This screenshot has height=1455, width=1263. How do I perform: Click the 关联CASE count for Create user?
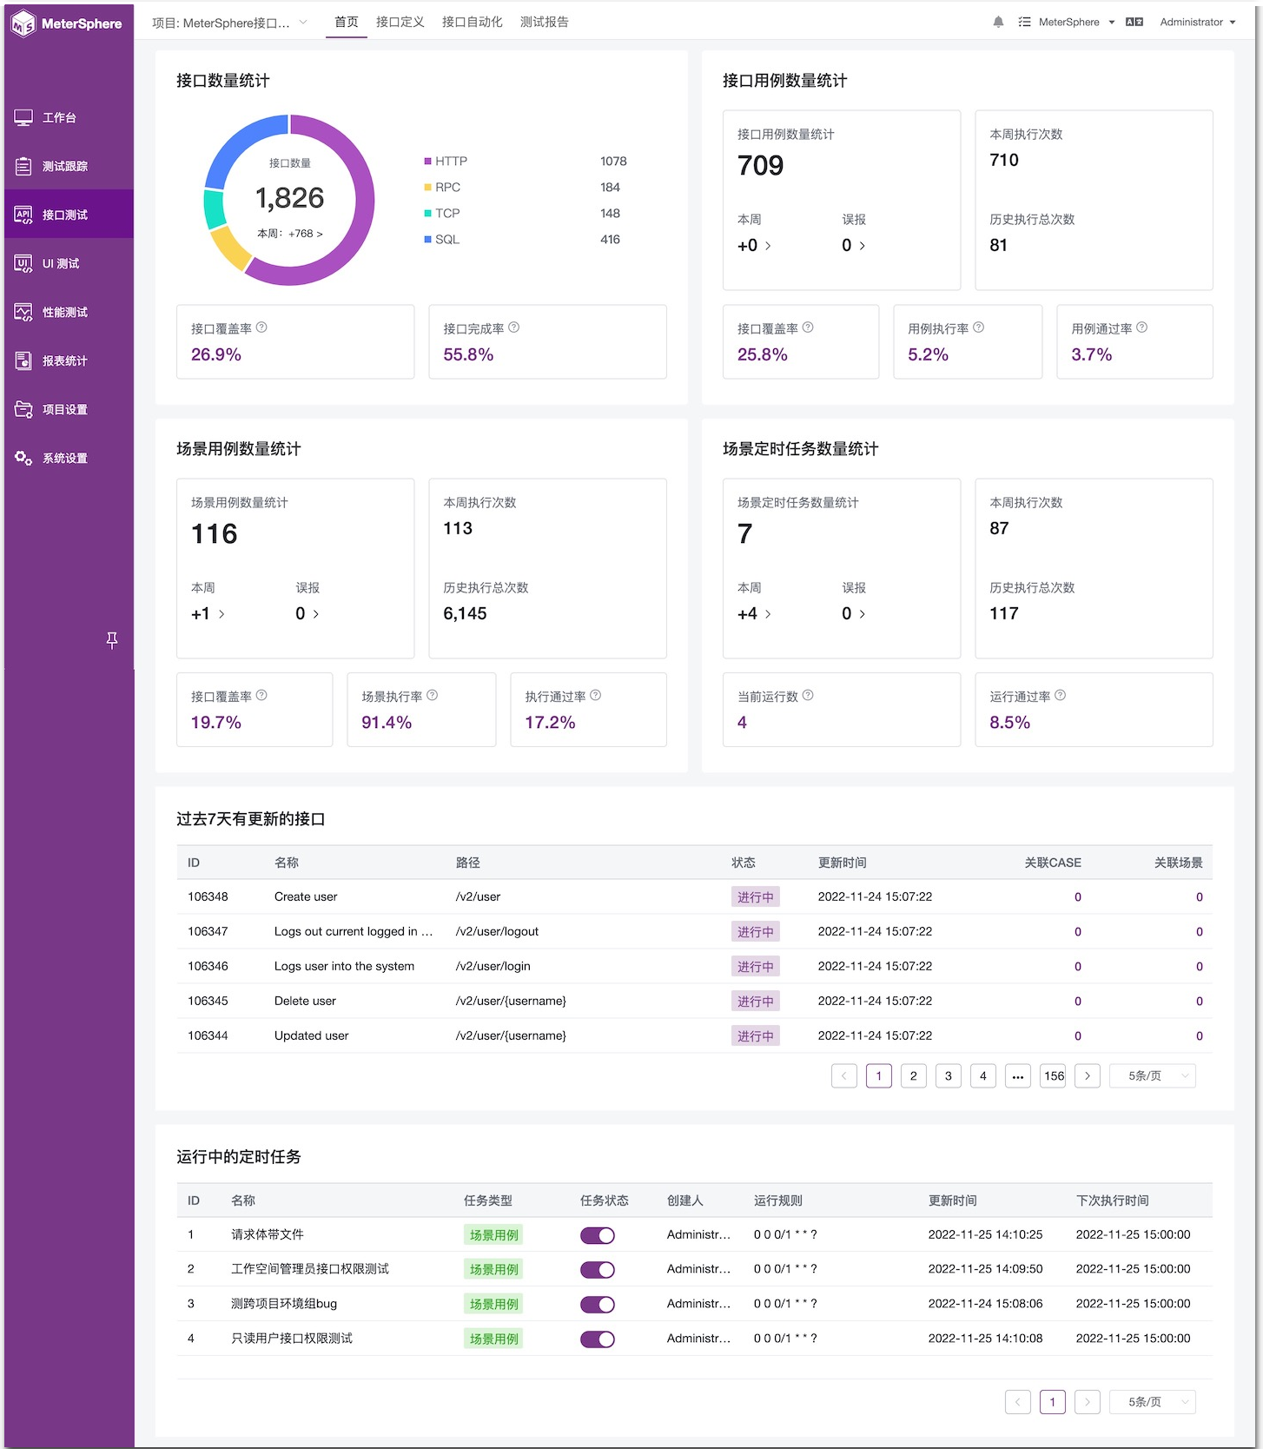(1078, 897)
